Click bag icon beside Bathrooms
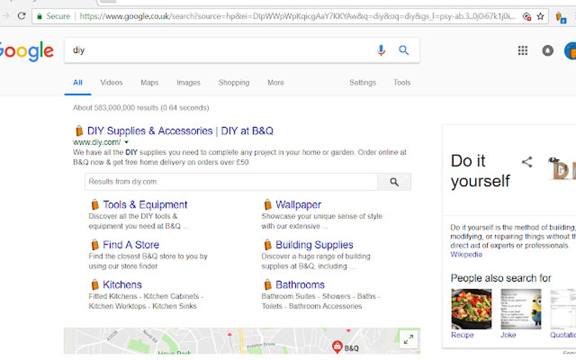This screenshot has height=360, width=576. (x=268, y=284)
